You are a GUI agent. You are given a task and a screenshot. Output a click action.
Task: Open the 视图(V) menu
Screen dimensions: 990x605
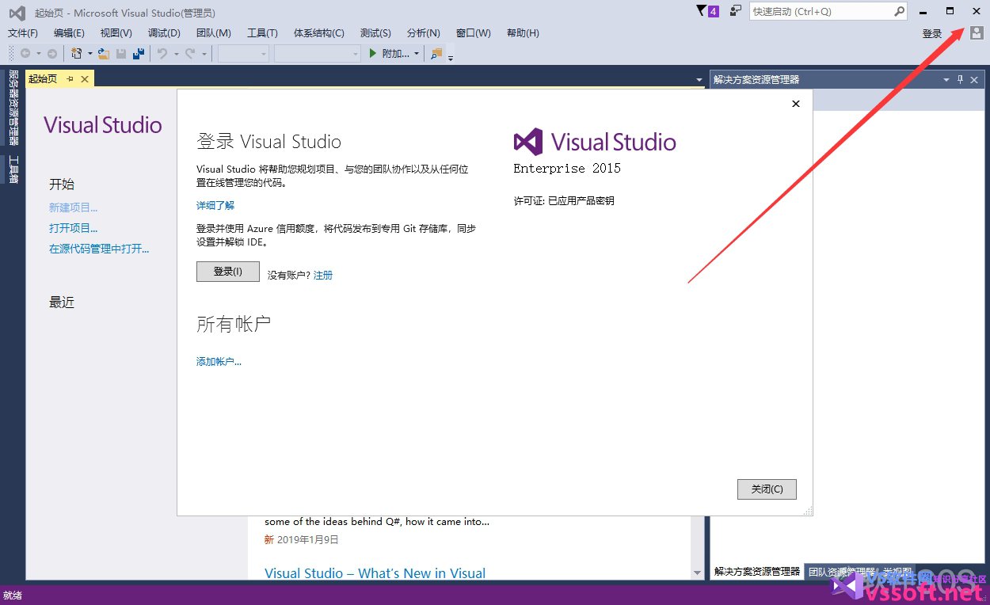[x=116, y=33]
